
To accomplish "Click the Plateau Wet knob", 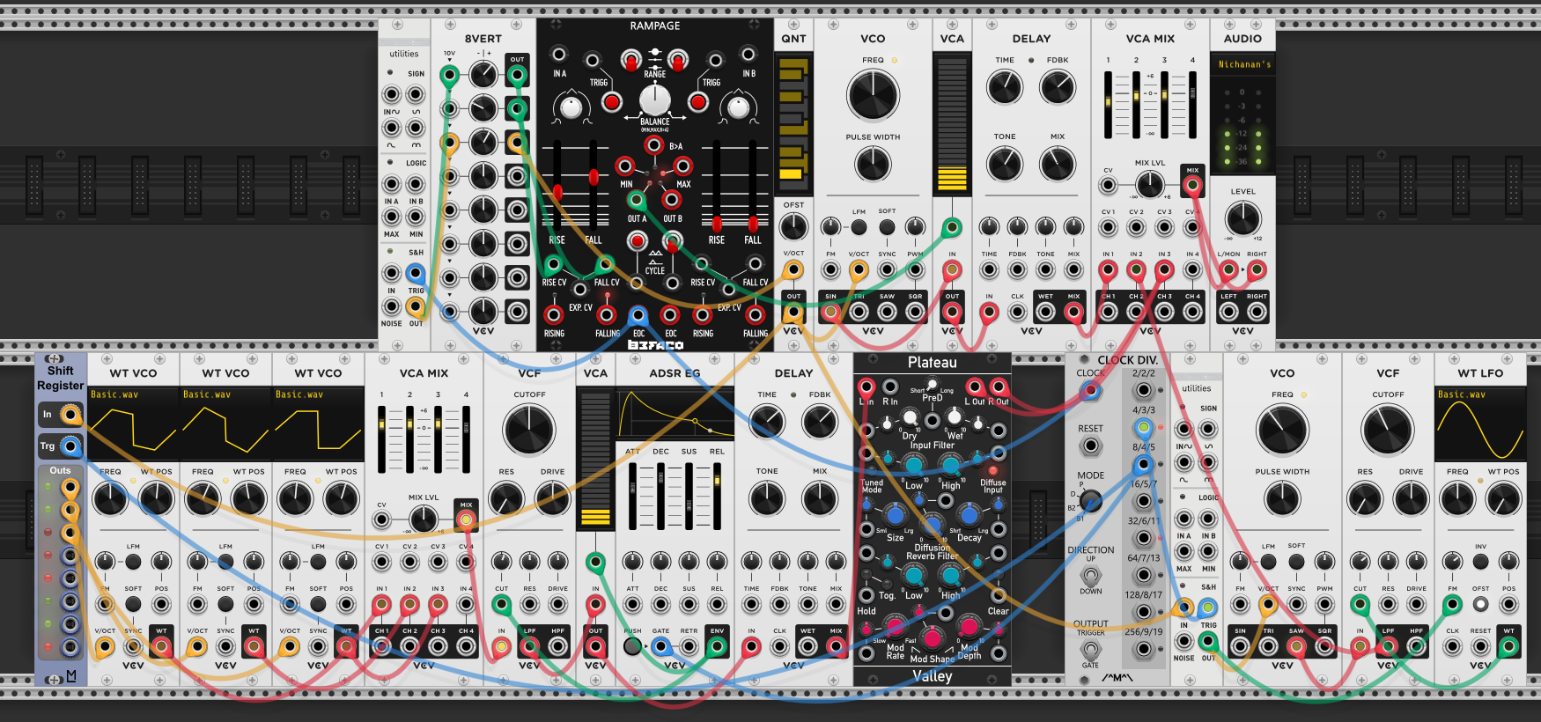I will [955, 416].
